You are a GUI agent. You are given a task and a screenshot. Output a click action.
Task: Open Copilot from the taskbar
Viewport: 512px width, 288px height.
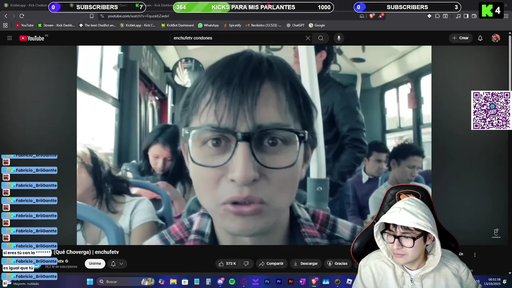[162, 282]
